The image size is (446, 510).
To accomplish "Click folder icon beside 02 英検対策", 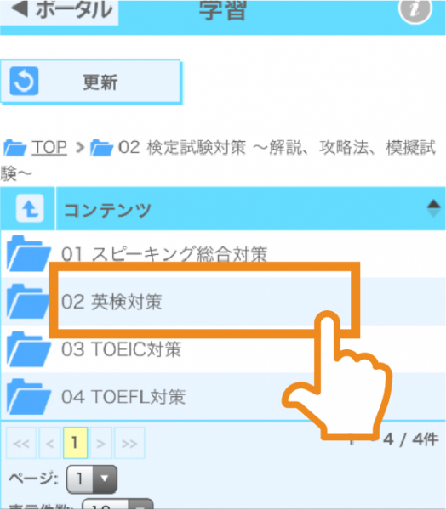I will coord(27,301).
